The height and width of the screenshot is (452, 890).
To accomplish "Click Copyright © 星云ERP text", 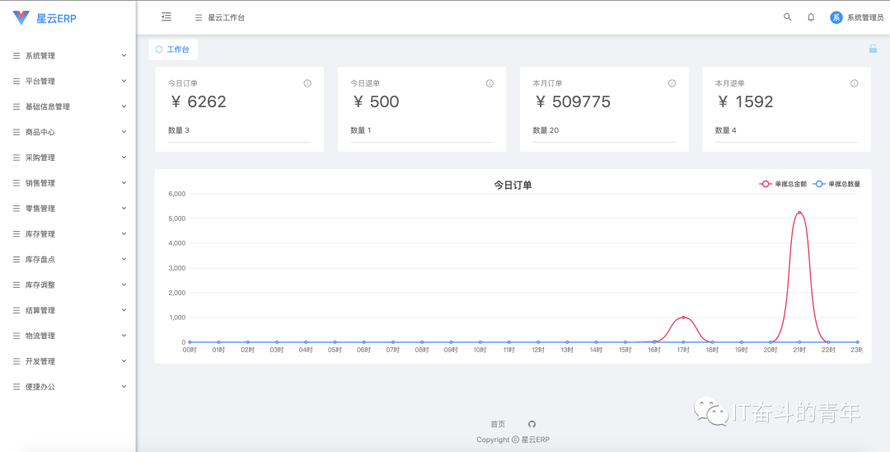I will pyautogui.click(x=513, y=440).
